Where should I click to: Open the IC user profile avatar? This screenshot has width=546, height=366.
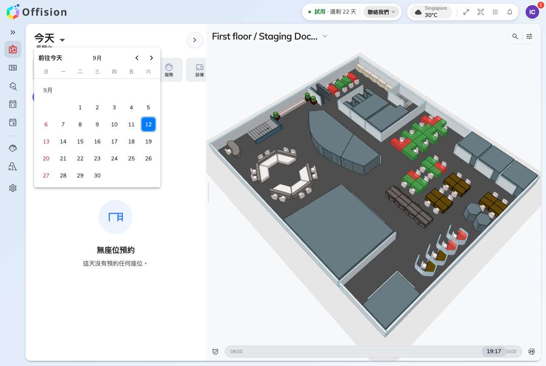click(x=532, y=12)
